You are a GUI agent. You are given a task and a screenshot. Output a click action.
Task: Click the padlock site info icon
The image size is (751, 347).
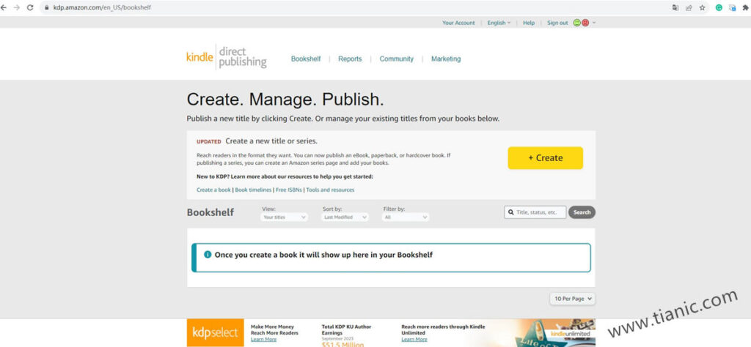tap(47, 7)
